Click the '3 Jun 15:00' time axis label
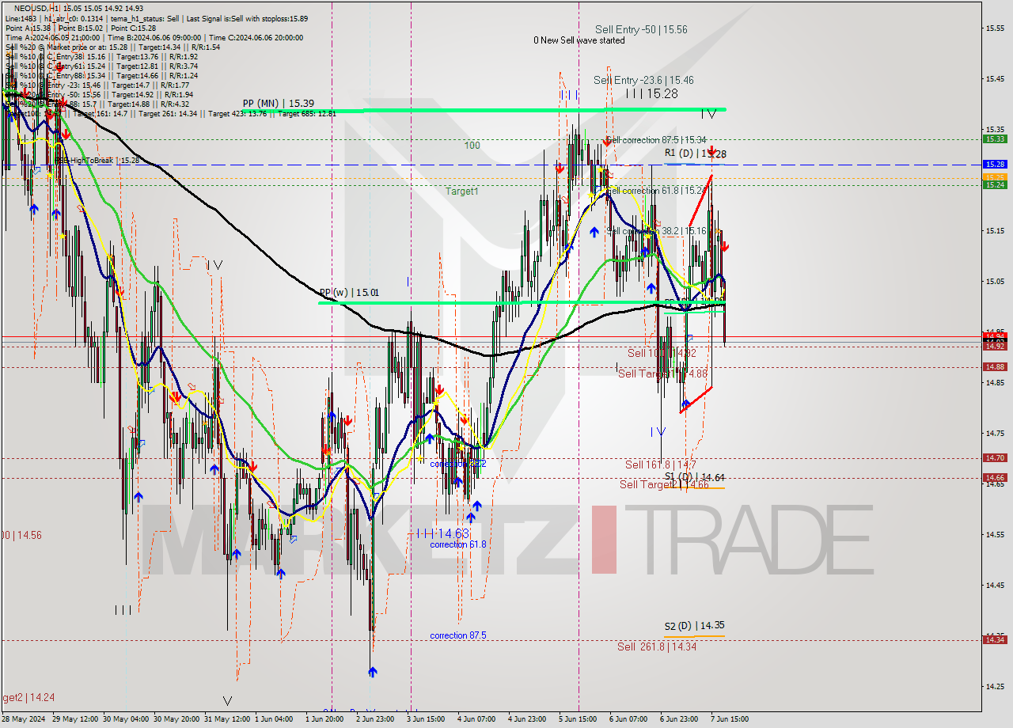The image size is (1013, 728). tap(426, 719)
